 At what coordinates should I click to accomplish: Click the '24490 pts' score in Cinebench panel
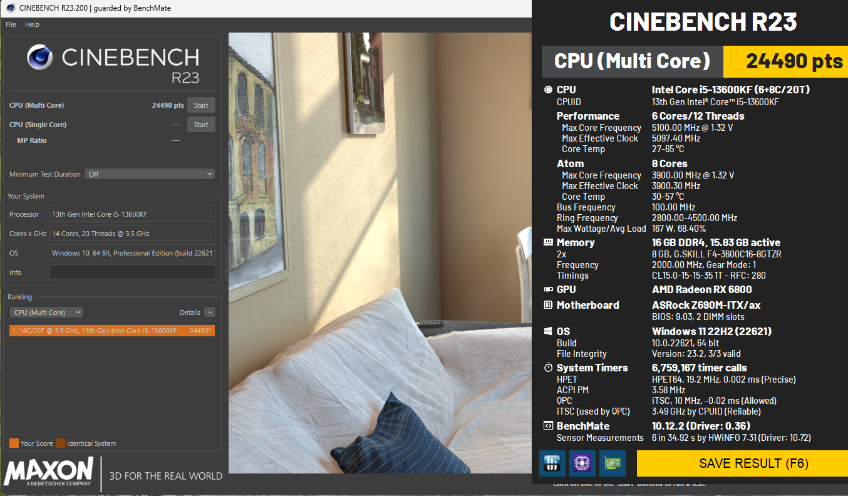[168, 105]
